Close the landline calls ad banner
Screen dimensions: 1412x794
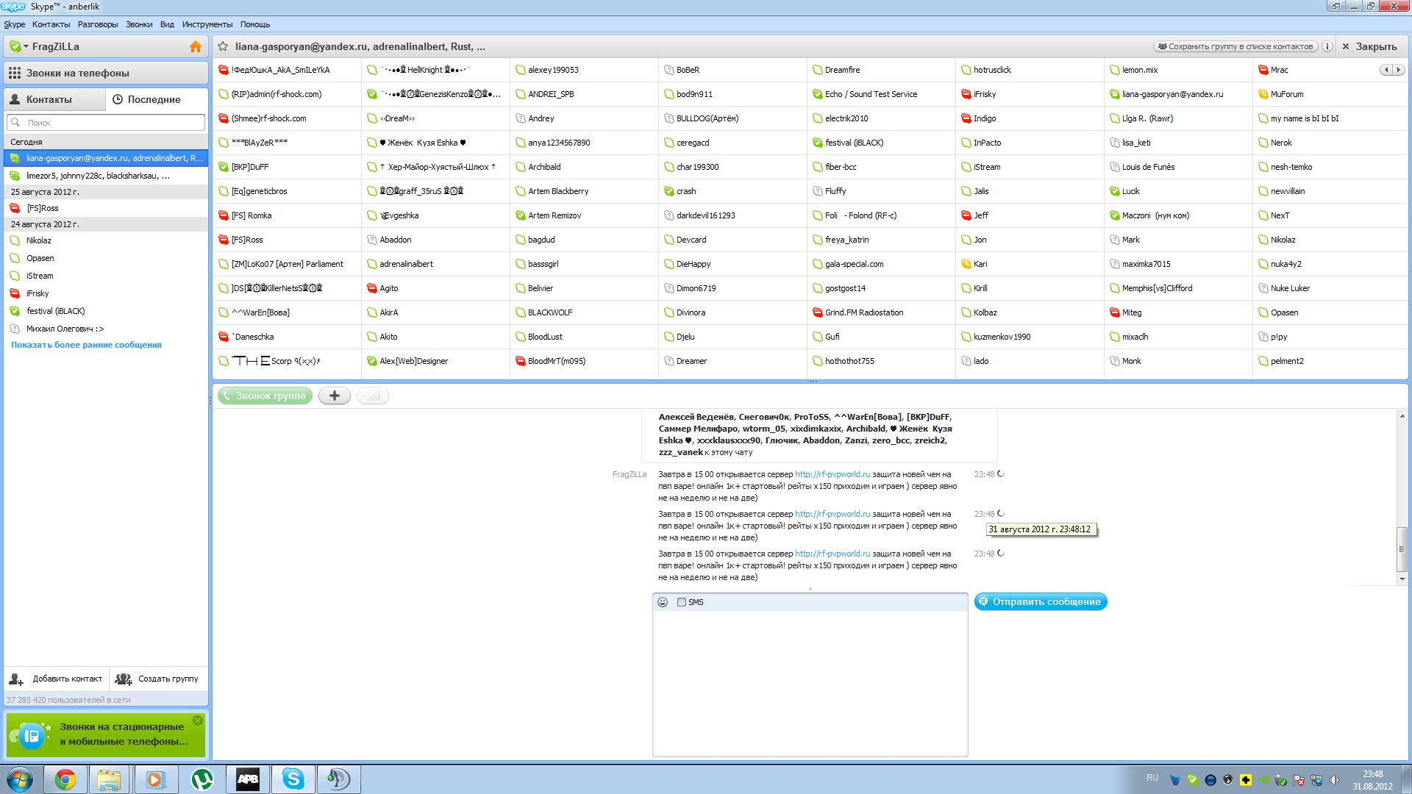tap(198, 720)
